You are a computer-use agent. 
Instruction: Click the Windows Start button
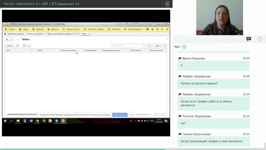5,121
